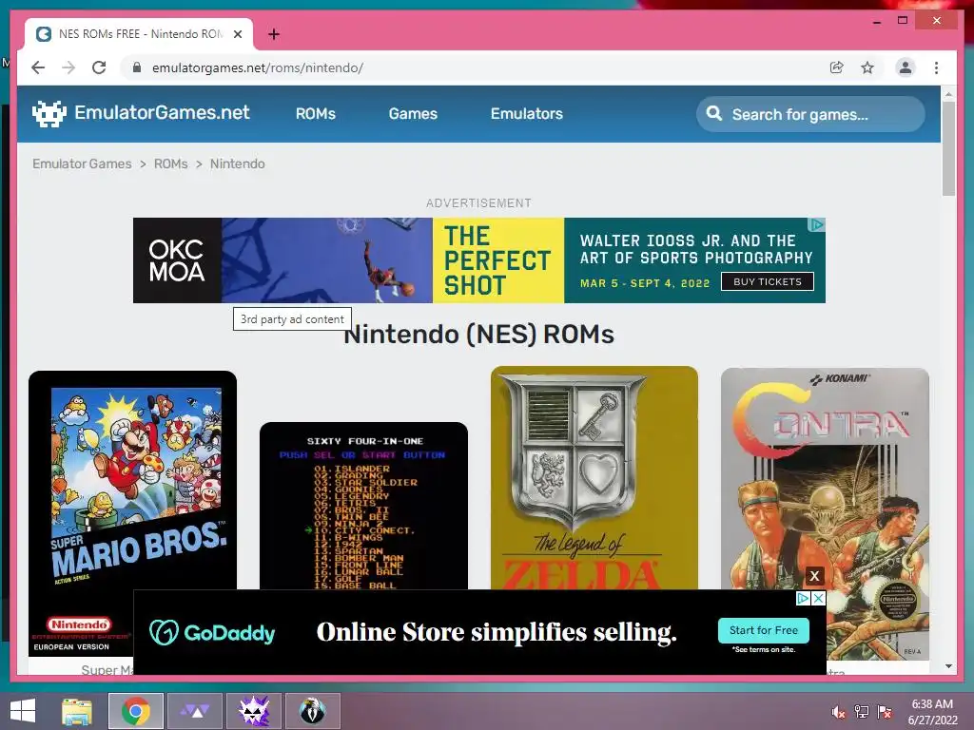Reload the page with the refresh icon
This screenshot has width=974, height=730.
[99, 67]
